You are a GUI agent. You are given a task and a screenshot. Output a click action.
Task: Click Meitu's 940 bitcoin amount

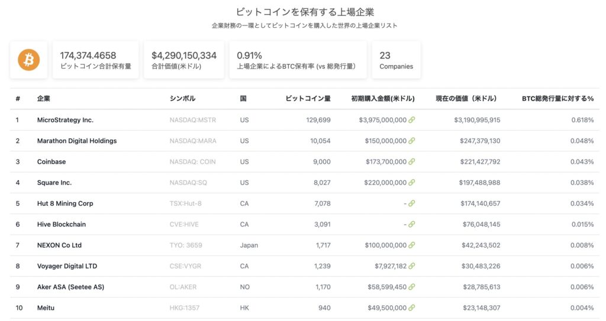(324, 308)
